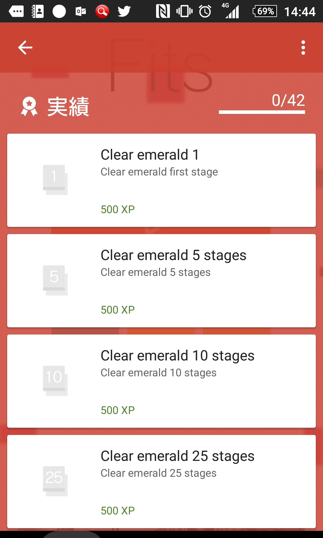
Task: Tap the battery 69% indicator
Action: point(265,11)
